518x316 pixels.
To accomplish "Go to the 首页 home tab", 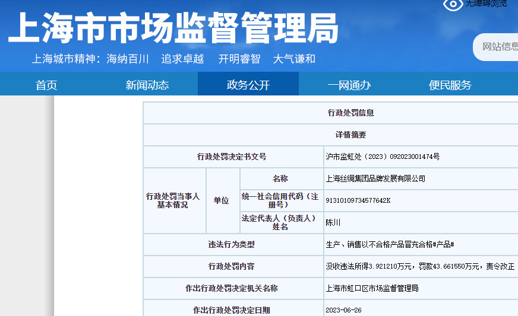I will (46, 85).
